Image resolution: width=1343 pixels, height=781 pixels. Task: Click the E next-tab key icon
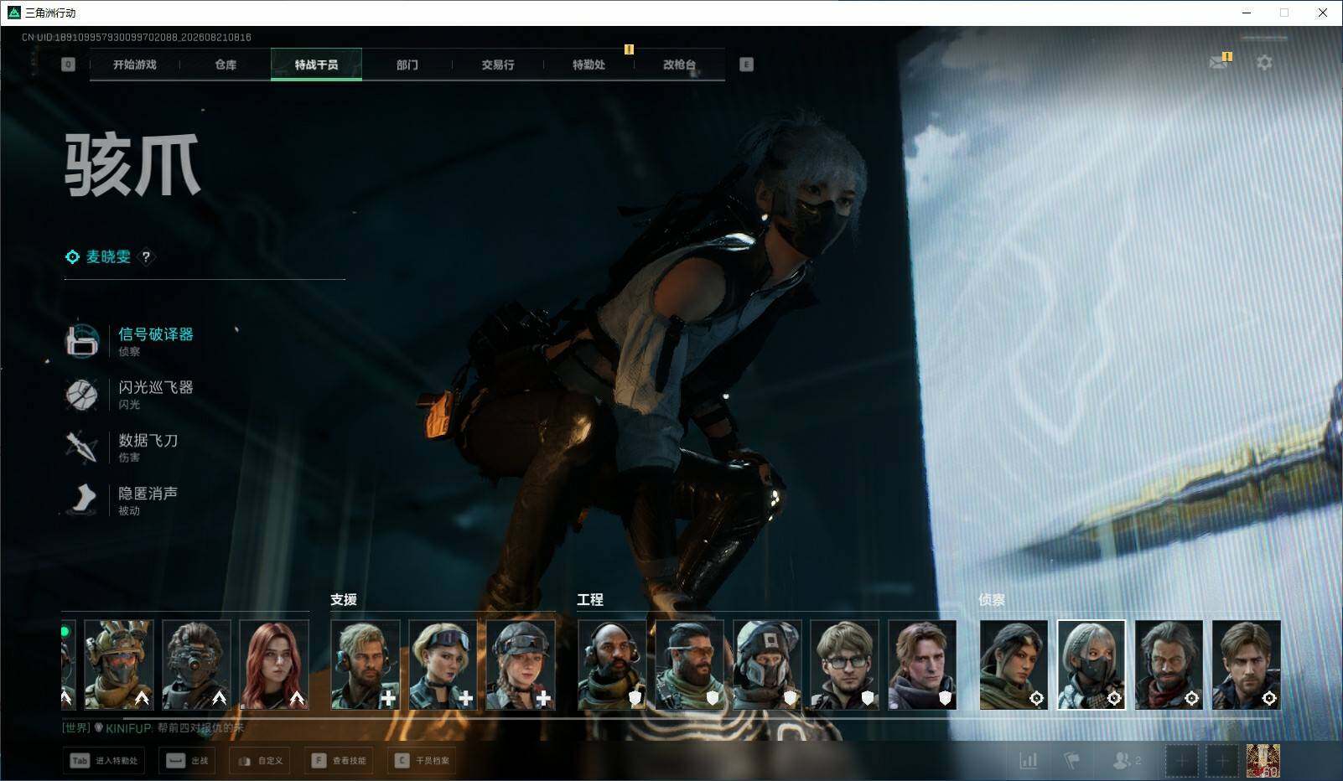(x=746, y=65)
